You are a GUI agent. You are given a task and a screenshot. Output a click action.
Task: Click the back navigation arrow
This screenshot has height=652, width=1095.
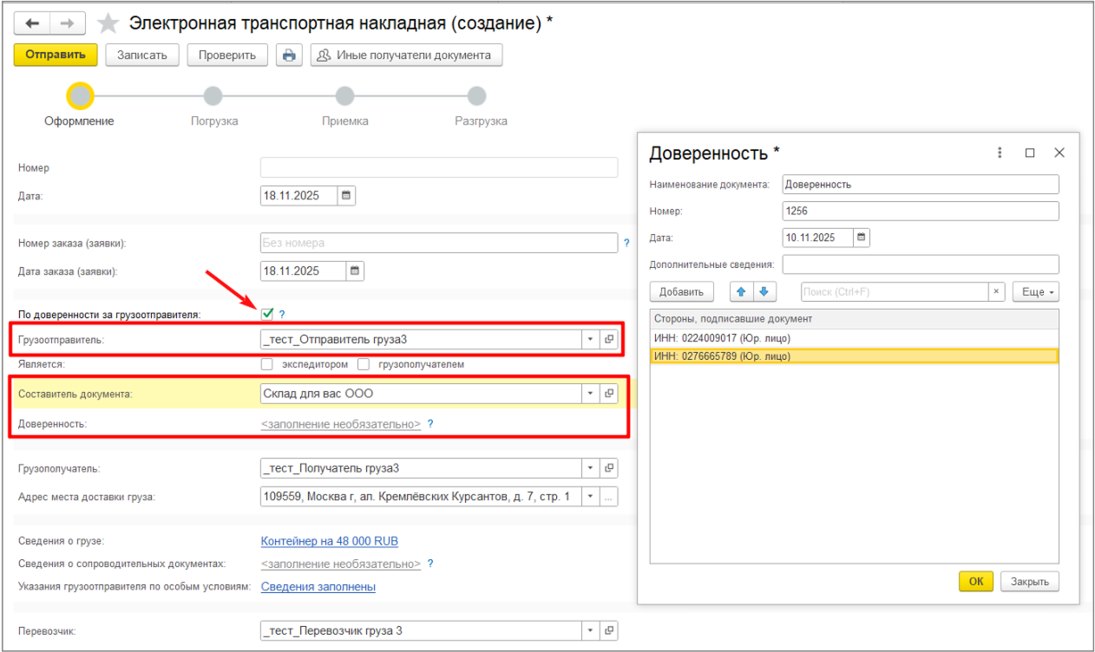[32, 23]
